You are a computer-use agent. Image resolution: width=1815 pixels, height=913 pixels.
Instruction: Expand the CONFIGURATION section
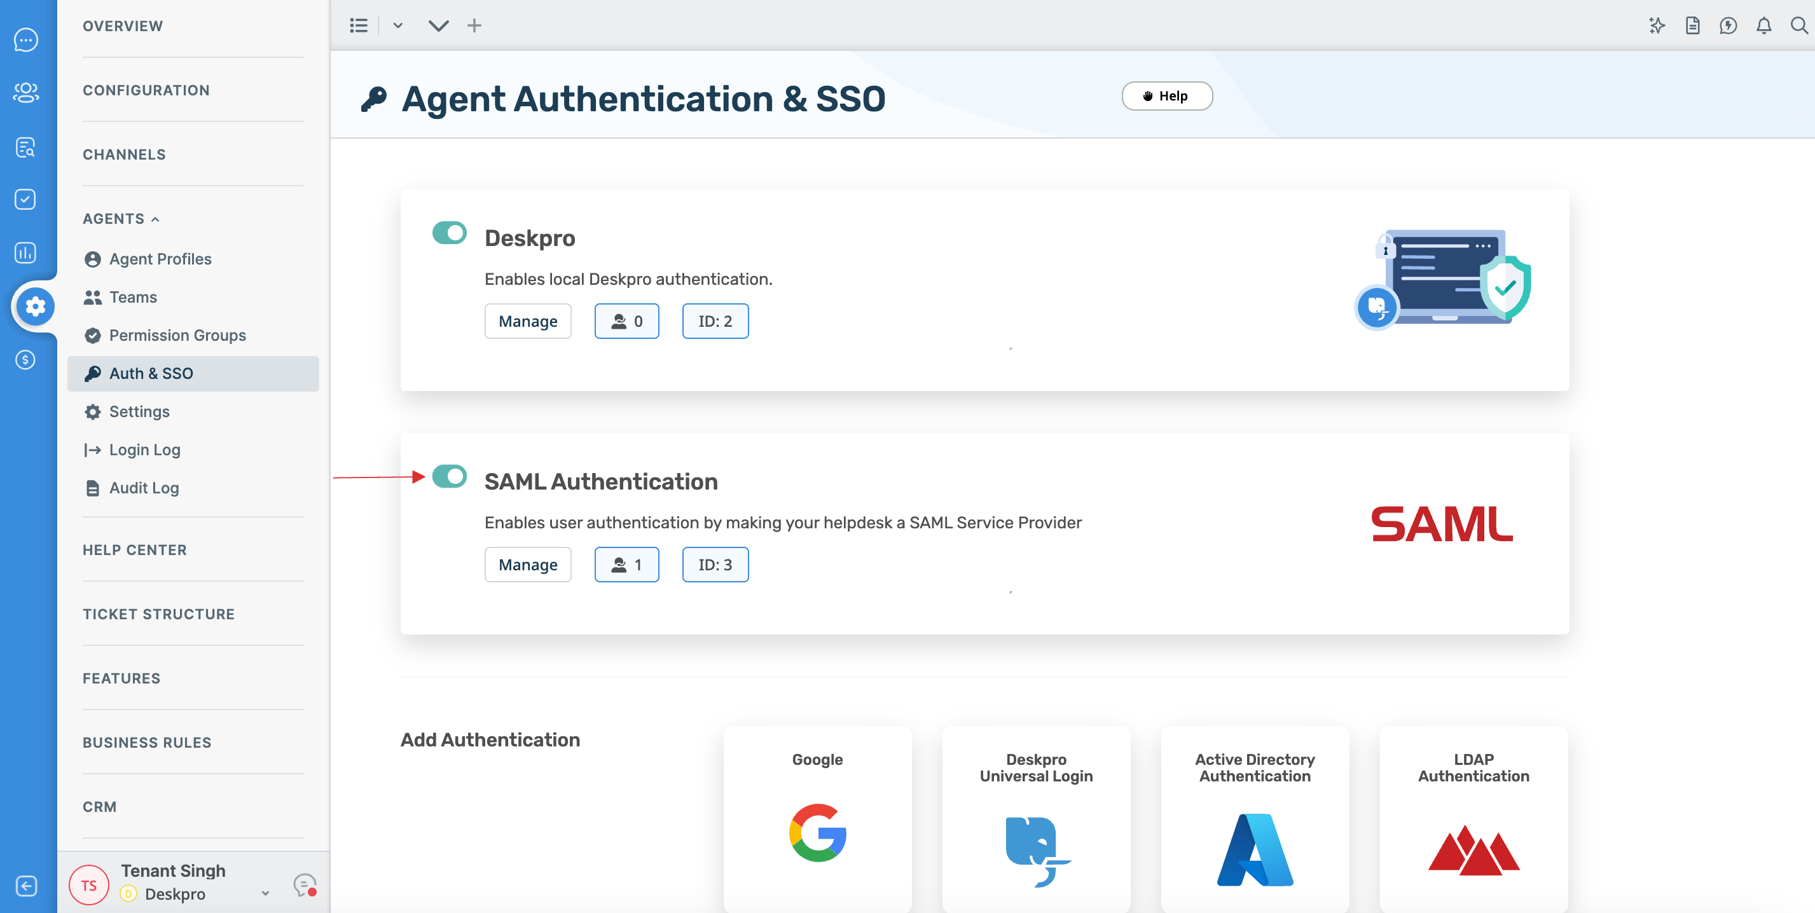[146, 90]
